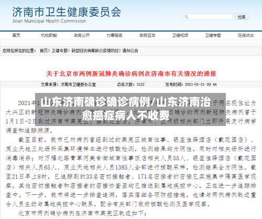Open the 卫健专题 navigation item

213,35
